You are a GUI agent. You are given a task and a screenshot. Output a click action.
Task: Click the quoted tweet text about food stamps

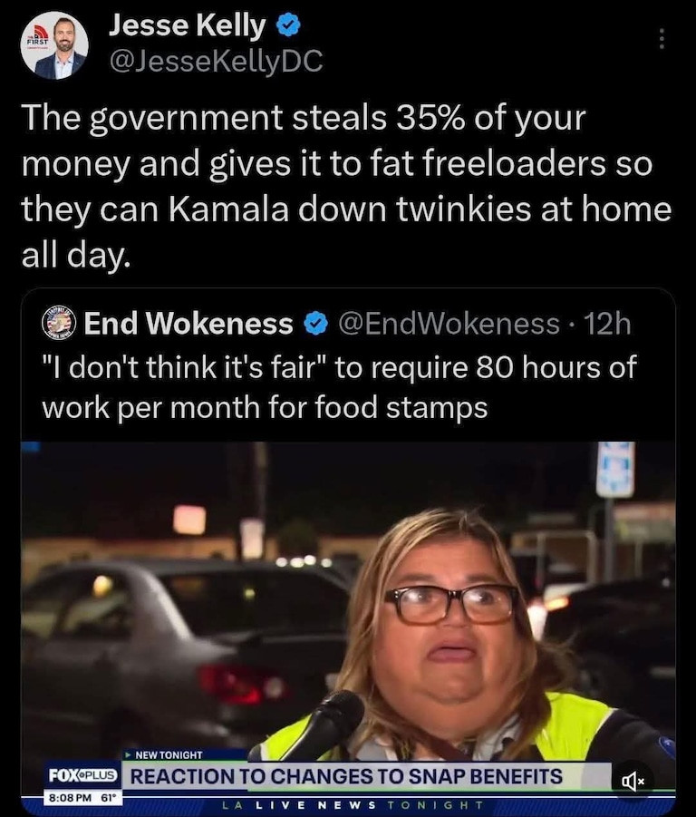coord(339,387)
